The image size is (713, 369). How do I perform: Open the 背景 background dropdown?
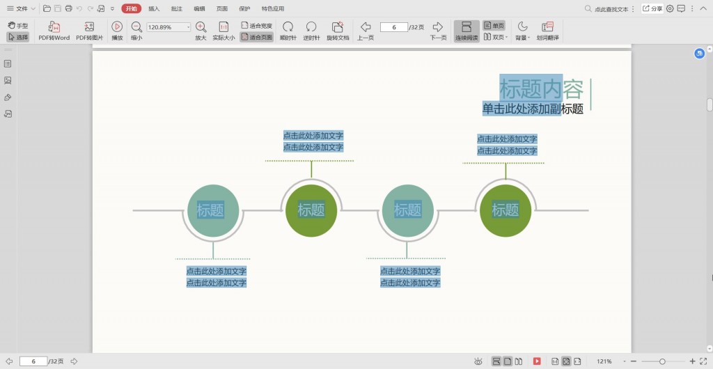tap(522, 31)
